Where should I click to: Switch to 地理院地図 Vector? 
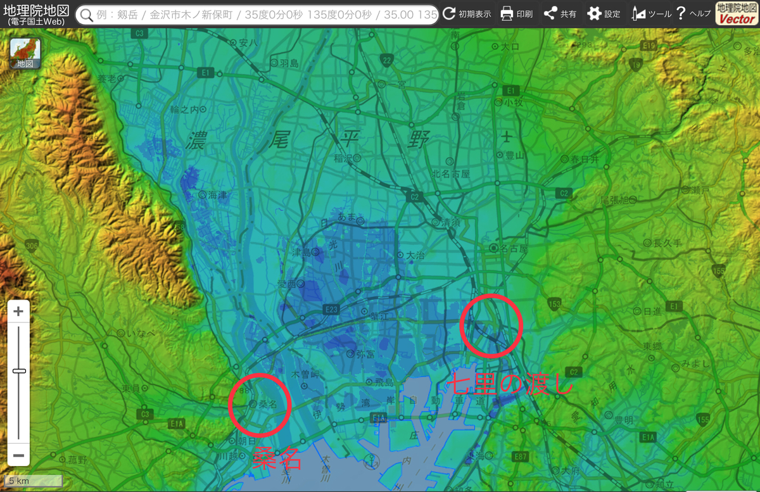pos(737,13)
